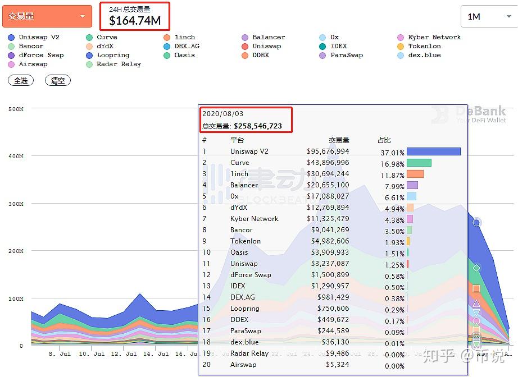Click Oasis amount $3,909,933 in tooltip
The height and width of the screenshot is (377, 518).
point(330,252)
